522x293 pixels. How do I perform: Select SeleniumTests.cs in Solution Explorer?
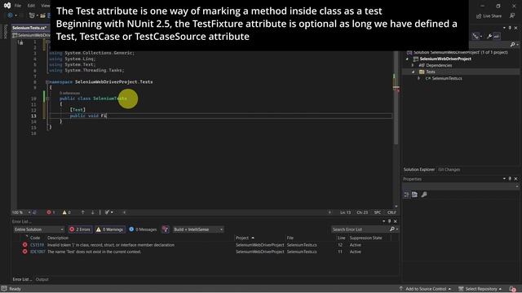click(x=447, y=79)
